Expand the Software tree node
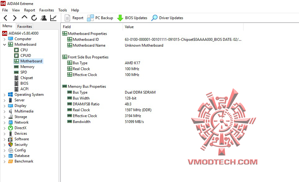This screenshot has height=182, width=299. pyautogui.click(x=4, y=139)
